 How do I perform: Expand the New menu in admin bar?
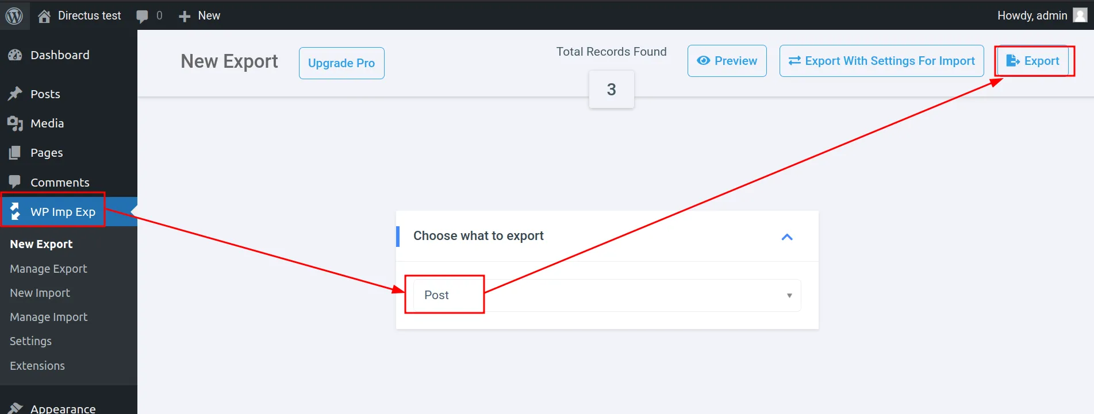click(199, 16)
